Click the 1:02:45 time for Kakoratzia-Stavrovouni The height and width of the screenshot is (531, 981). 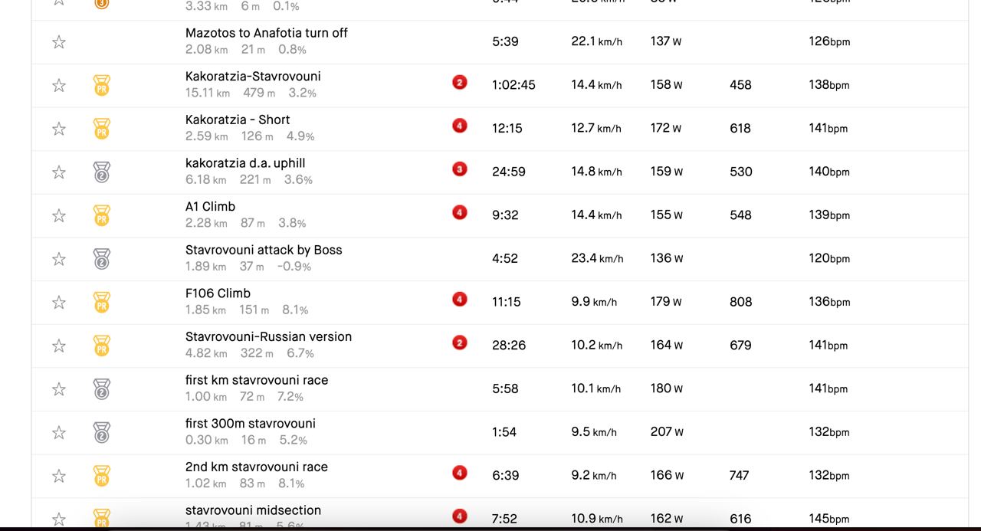click(513, 85)
